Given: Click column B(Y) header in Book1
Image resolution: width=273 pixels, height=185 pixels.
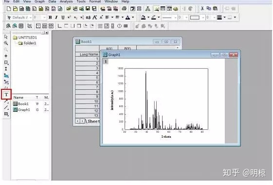Looking at the screenshot, I should tap(127, 48).
